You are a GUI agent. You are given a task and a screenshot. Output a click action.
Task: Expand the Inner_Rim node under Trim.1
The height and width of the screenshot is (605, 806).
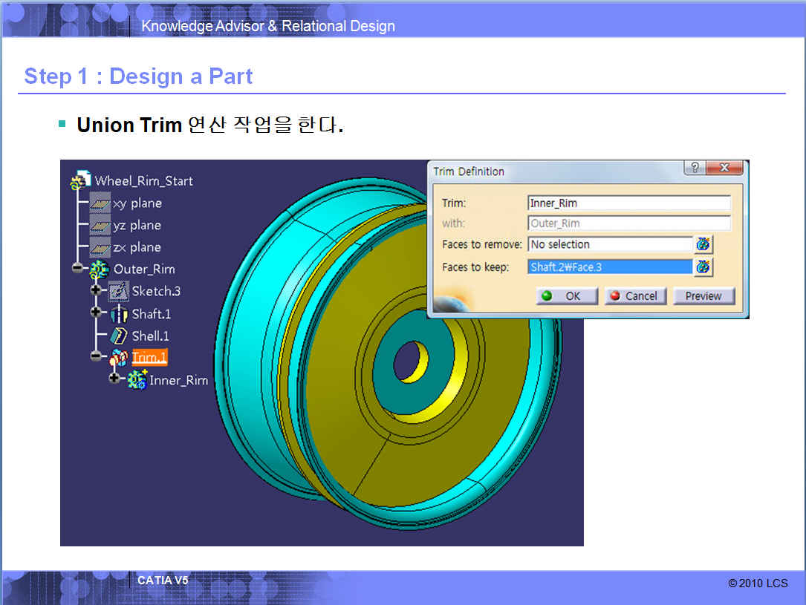[114, 379]
